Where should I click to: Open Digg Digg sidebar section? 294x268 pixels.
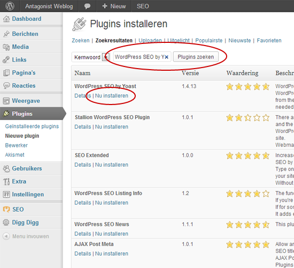(25, 222)
